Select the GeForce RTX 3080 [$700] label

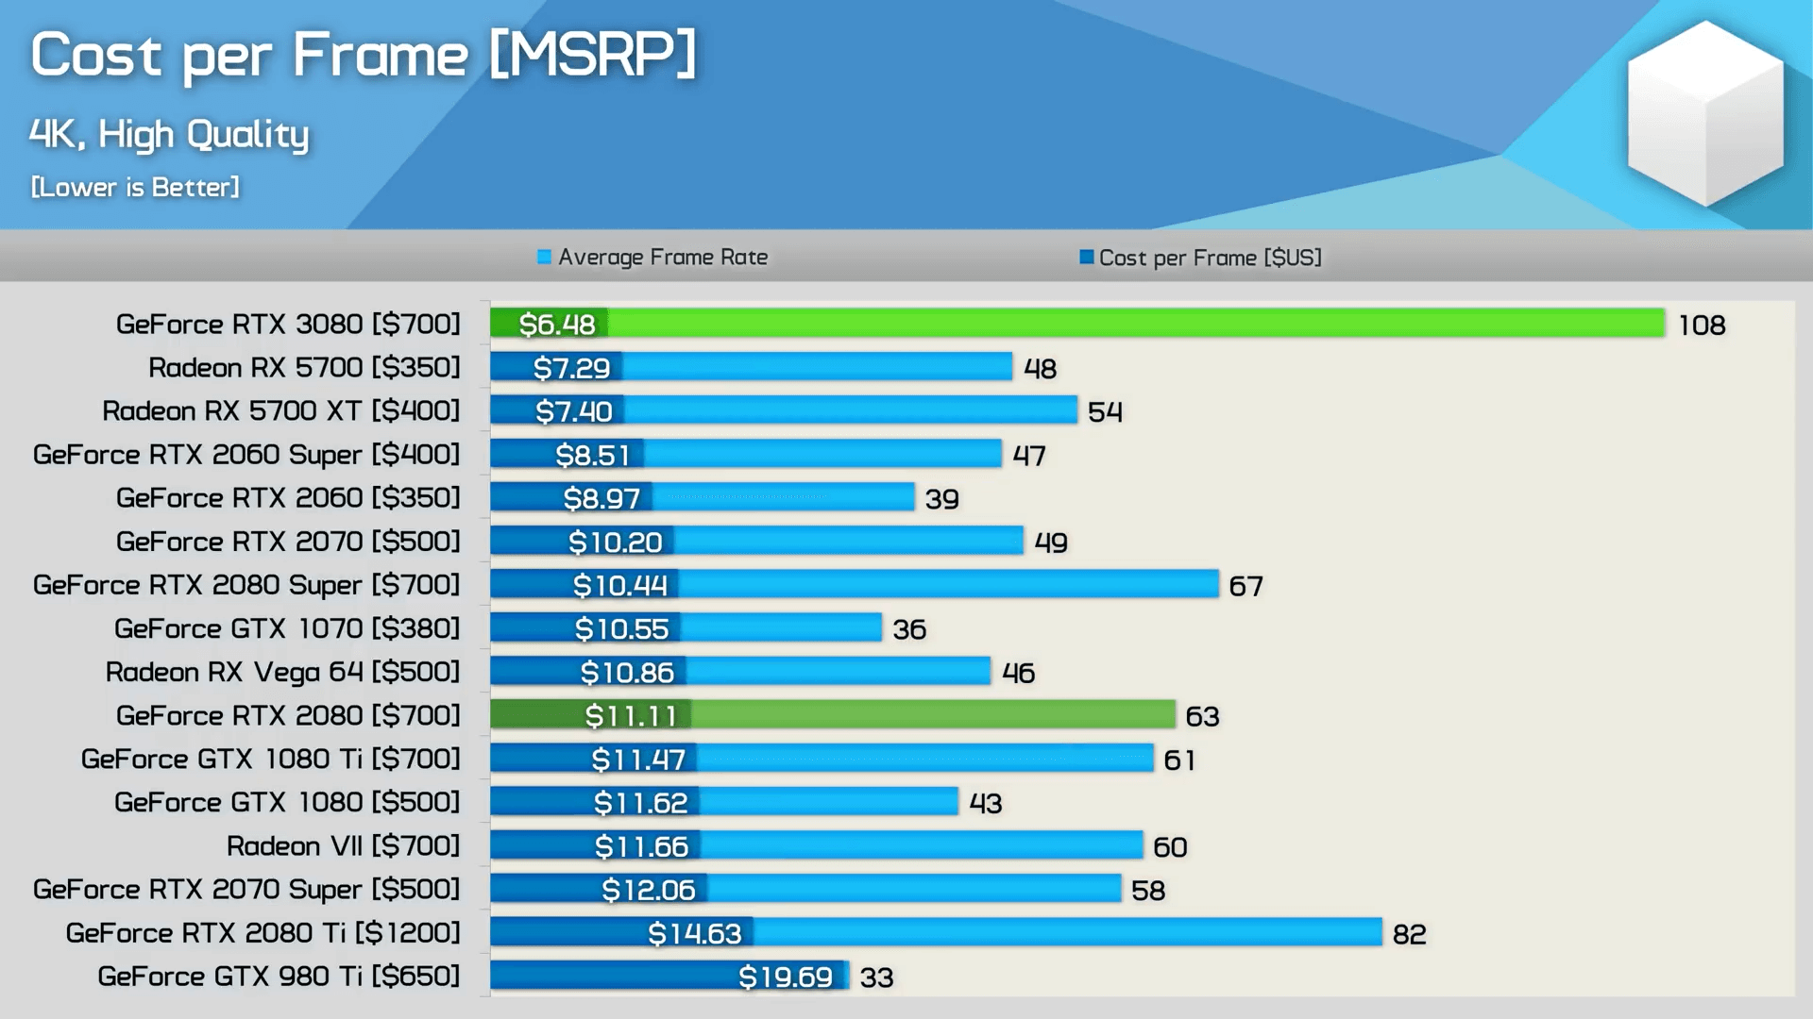[x=288, y=324]
